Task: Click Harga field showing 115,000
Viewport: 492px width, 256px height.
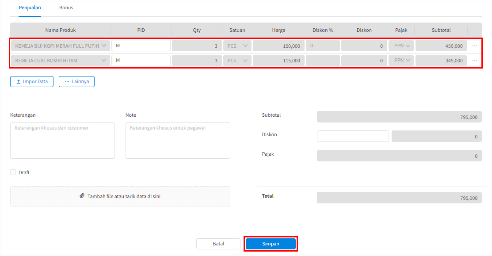Action: pos(278,61)
